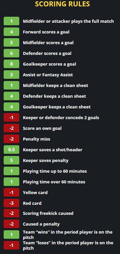Click 'Midfielder or attacker plays the full match'
Viewport: 120px width, 254px height.
pos(68,21)
